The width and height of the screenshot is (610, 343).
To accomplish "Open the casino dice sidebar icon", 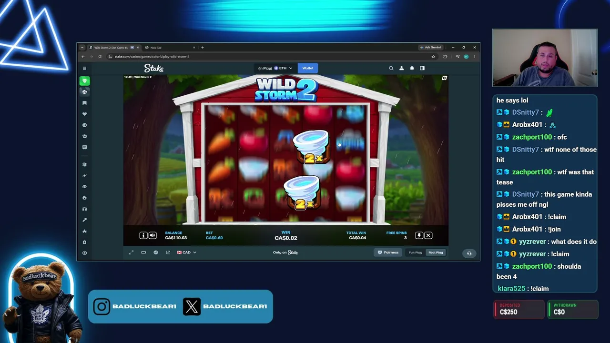I will coord(84,91).
